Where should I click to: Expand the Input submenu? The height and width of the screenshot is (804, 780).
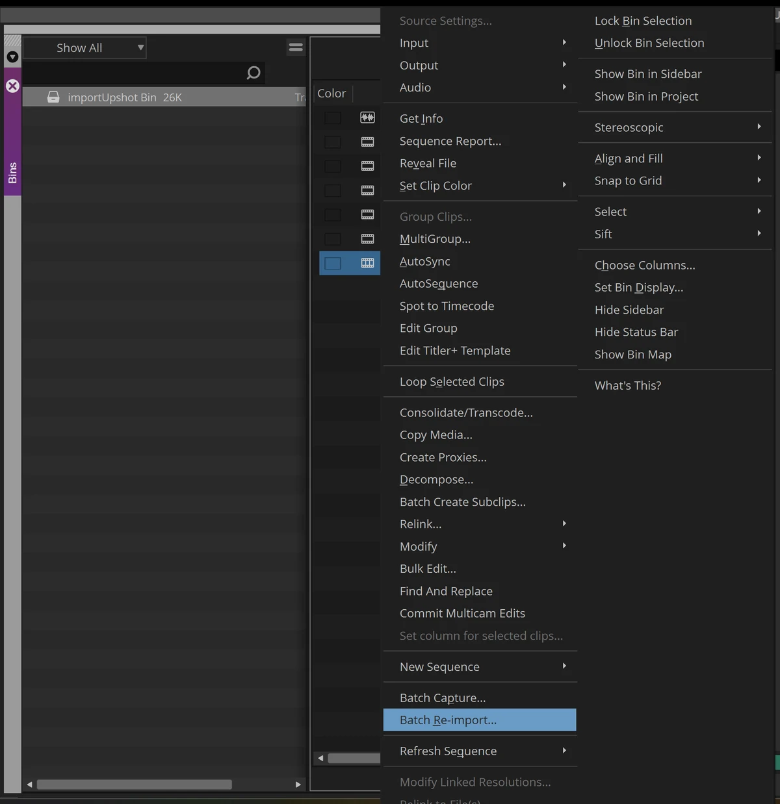click(x=480, y=43)
